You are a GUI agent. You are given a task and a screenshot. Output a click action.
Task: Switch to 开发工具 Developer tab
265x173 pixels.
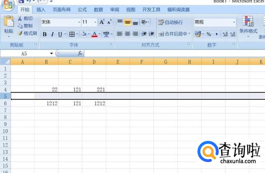click(151, 10)
